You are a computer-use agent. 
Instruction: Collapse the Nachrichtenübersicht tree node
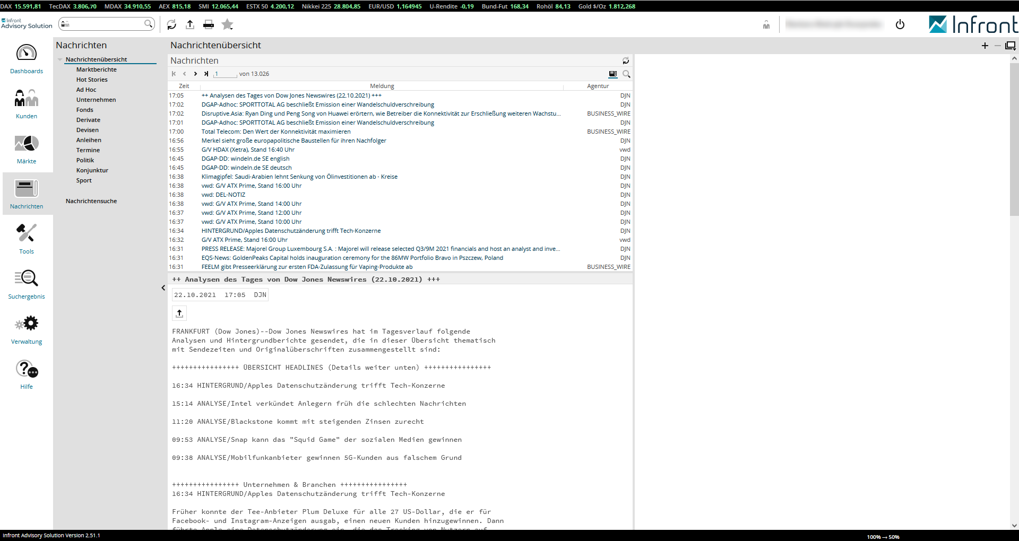coord(61,60)
